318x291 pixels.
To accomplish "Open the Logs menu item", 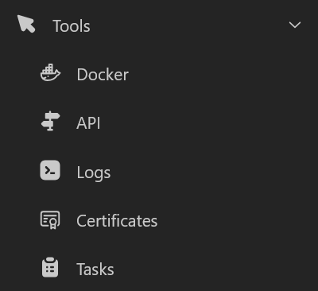I will click(x=94, y=173).
